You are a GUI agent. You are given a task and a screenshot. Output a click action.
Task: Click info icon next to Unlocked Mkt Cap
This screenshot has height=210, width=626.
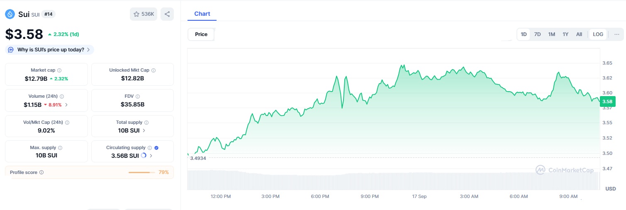coord(153,70)
